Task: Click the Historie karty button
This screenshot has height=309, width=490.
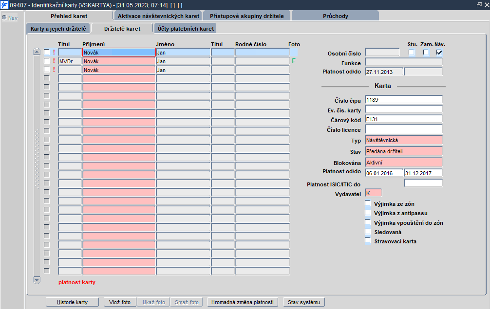Action: [73, 302]
